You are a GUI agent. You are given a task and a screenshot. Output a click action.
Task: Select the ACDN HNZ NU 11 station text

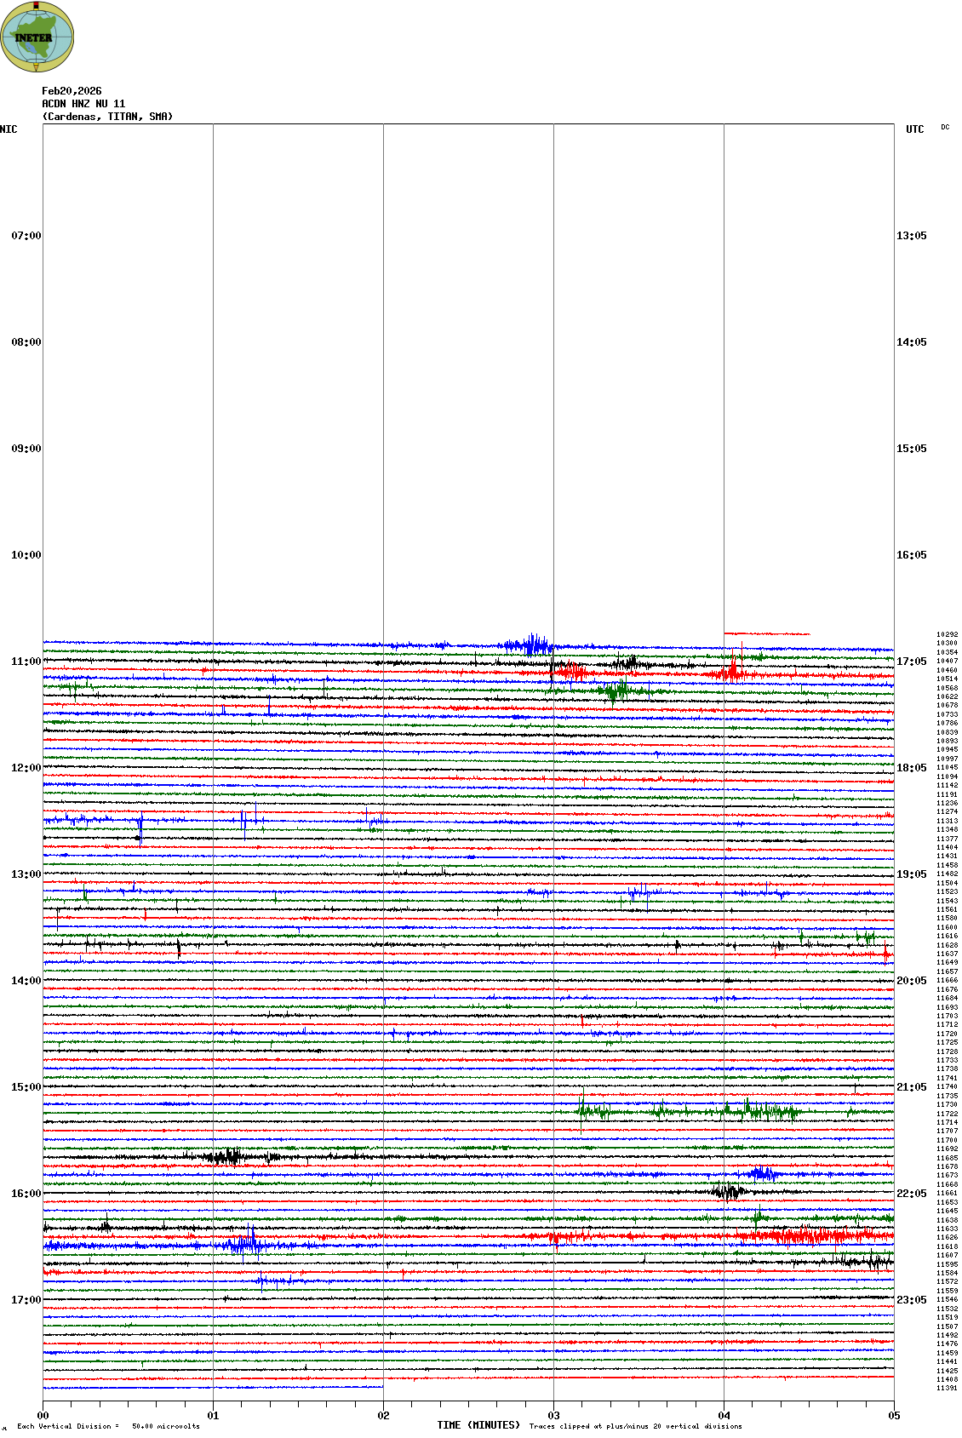(x=83, y=104)
